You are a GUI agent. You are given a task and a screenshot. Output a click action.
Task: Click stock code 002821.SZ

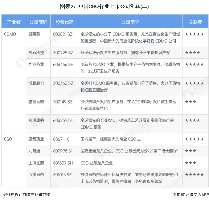tap(63, 34)
